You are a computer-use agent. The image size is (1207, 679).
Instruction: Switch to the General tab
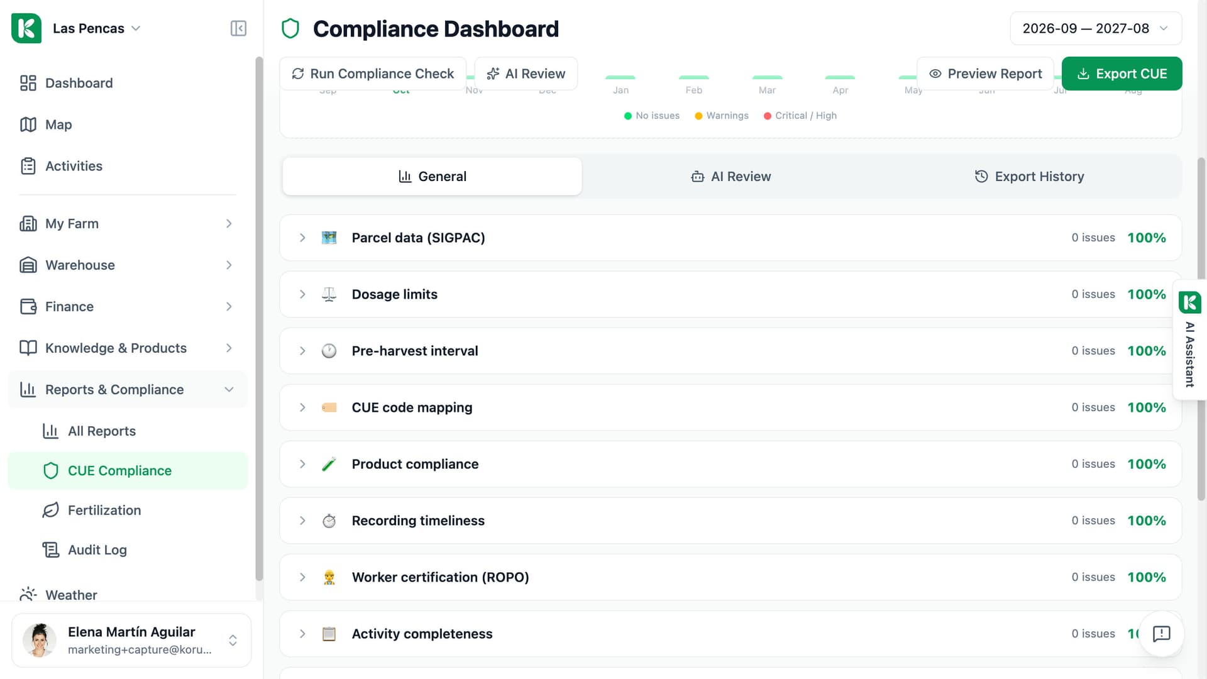click(433, 177)
